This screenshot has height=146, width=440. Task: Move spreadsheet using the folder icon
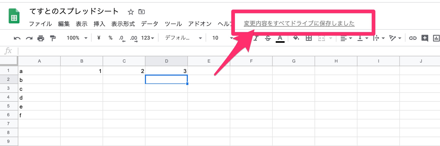tap(142, 12)
